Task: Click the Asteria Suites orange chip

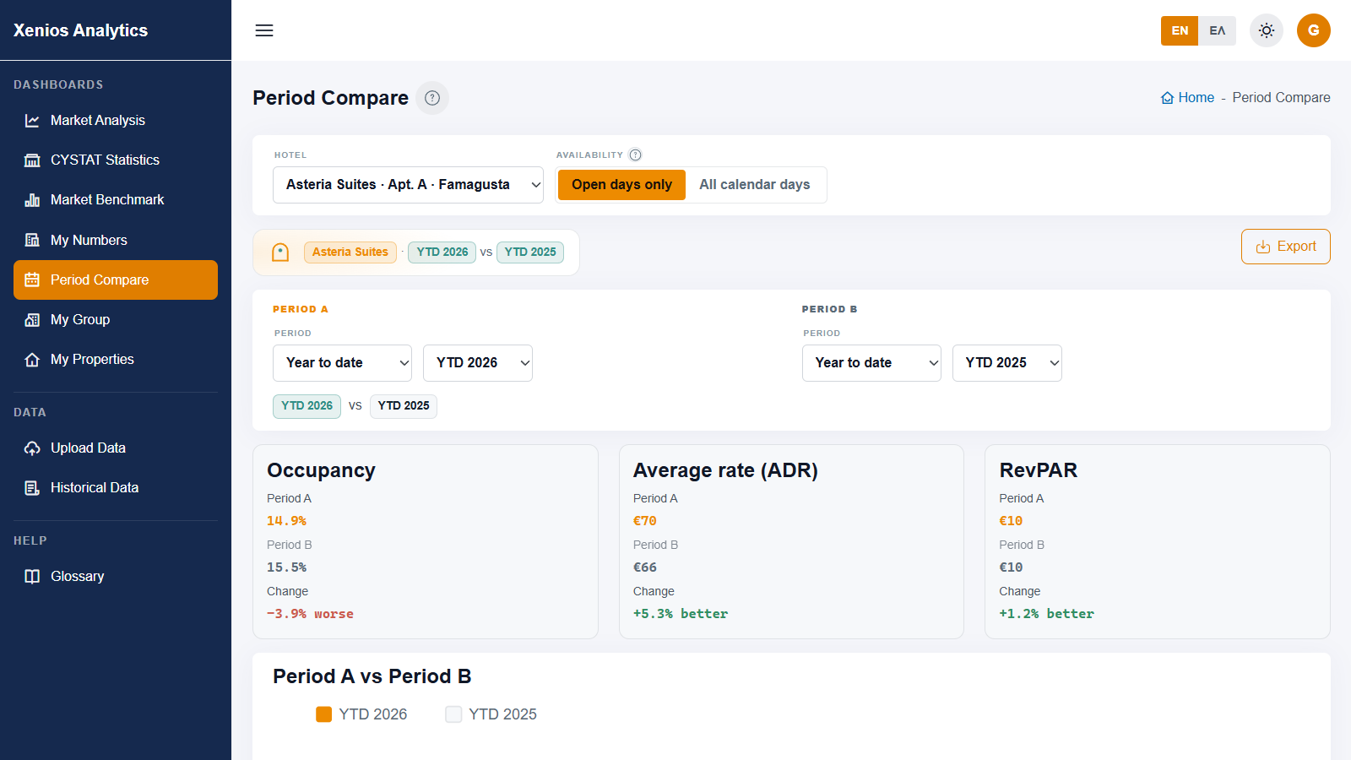Action: coord(350,252)
